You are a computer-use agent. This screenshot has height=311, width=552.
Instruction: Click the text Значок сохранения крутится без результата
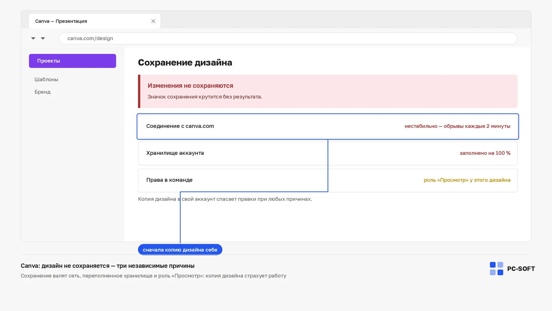point(205,97)
